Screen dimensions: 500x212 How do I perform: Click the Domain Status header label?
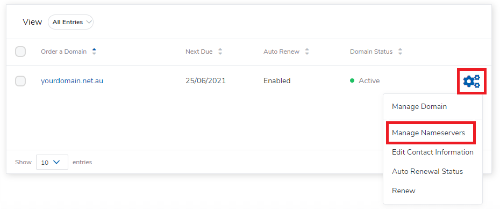(371, 52)
